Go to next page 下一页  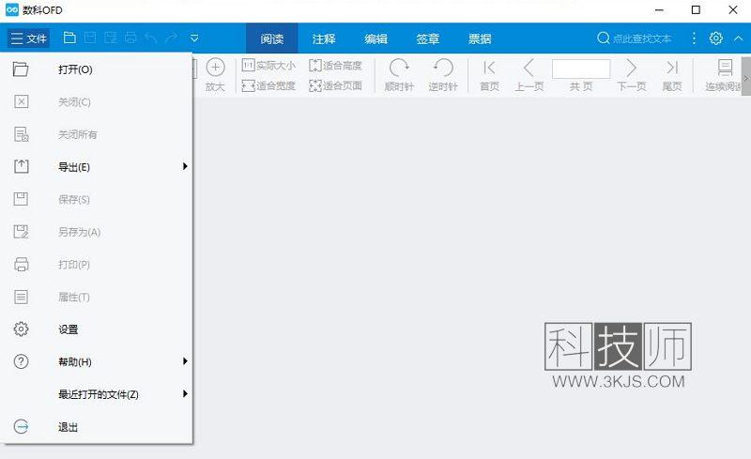point(631,75)
